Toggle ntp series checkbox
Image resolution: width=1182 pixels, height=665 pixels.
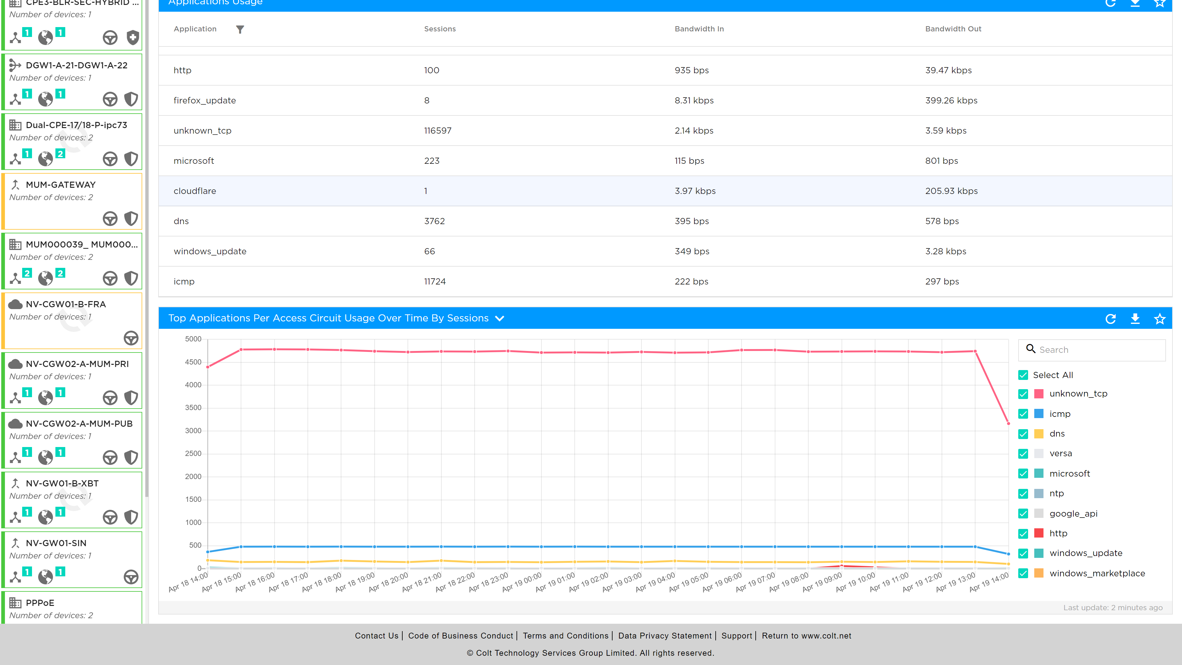pyautogui.click(x=1023, y=493)
